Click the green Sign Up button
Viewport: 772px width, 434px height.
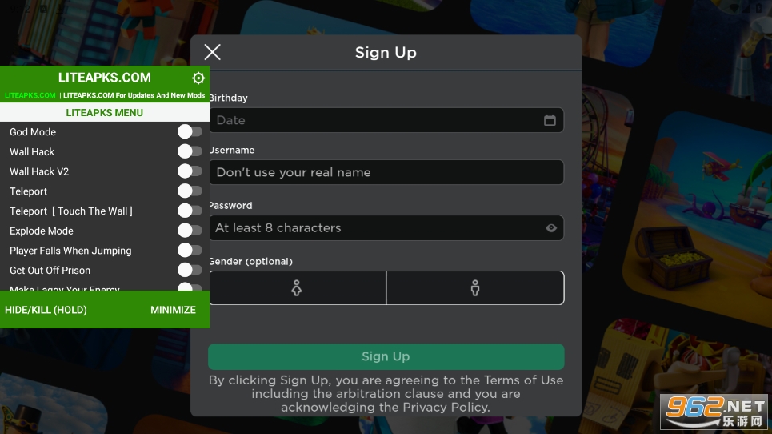click(386, 356)
